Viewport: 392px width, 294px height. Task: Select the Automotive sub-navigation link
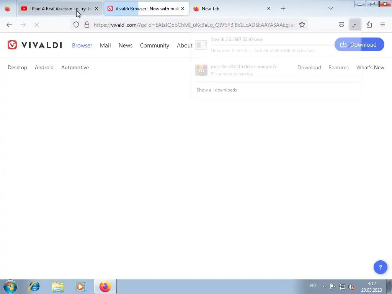(x=75, y=67)
